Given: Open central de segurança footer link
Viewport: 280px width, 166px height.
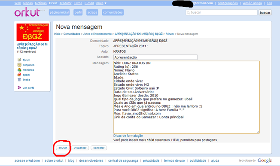Looking at the screenshot, I should pos(123,160).
